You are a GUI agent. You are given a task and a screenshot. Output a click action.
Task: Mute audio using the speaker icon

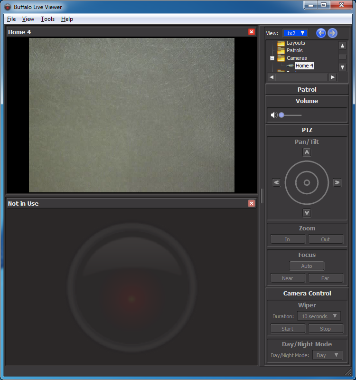coord(273,115)
